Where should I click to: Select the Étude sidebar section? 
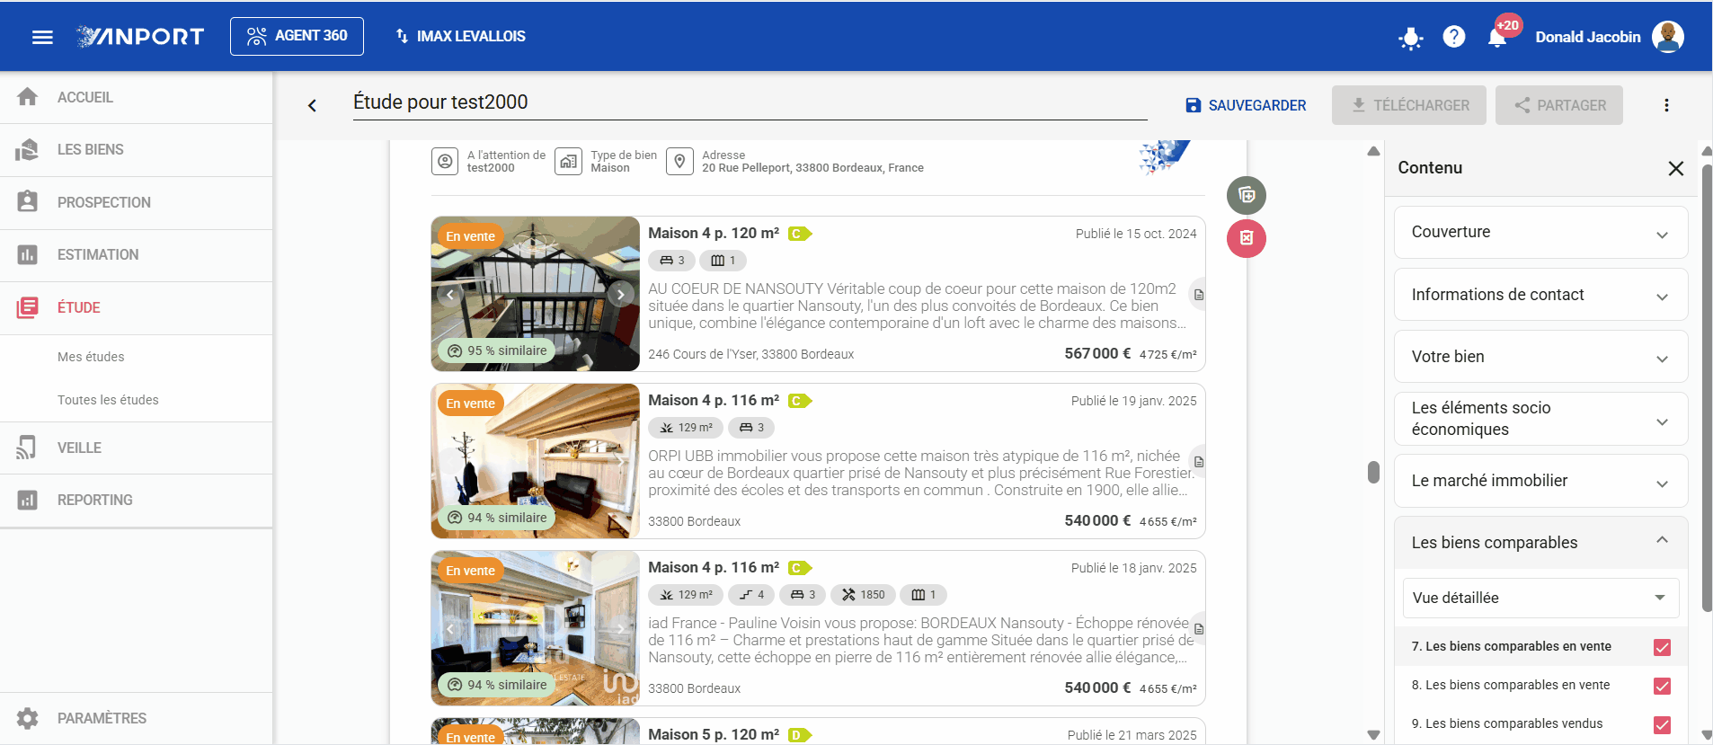coord(136,307)
